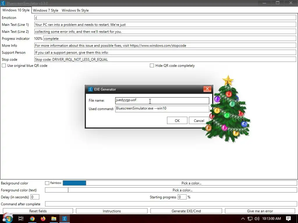Image resolution: width=298 pixels, height=223 pixels.
Task: Select BluescreenSimulator taskbar icon
Action: [x=65, y=219]
